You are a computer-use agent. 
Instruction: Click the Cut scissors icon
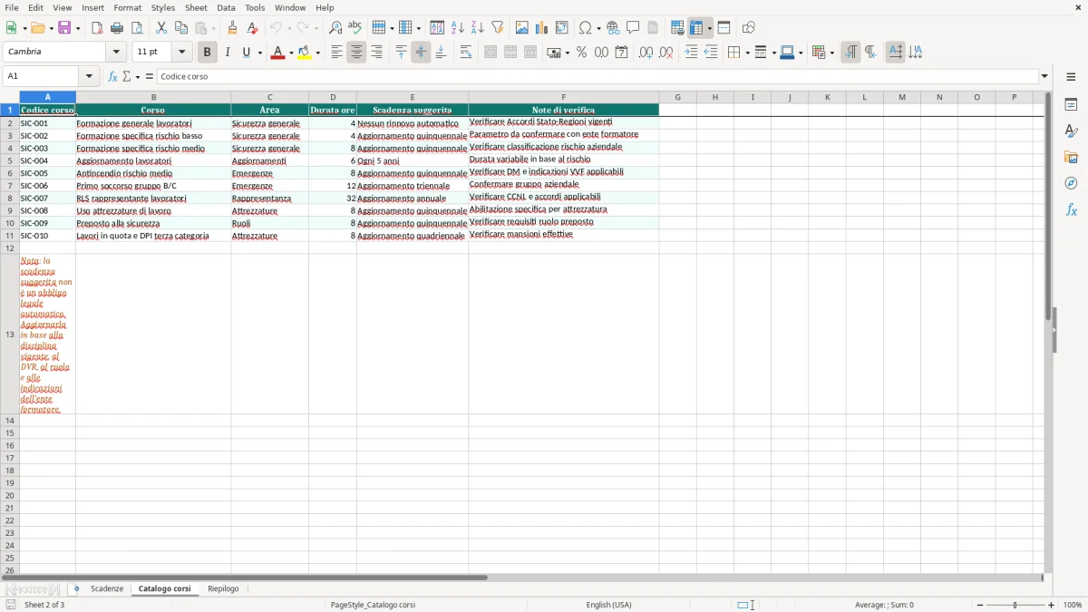pos(161,28)
